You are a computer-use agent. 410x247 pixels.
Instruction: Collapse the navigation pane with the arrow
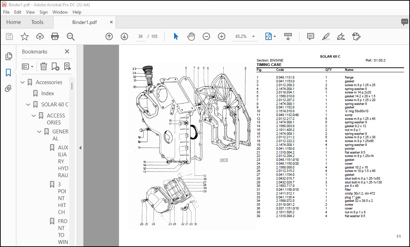coord(80,148)
